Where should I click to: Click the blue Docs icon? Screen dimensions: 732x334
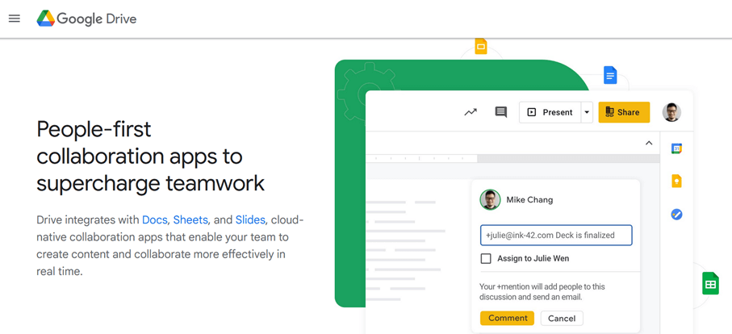pyautogui.click(x=610, y=75)
